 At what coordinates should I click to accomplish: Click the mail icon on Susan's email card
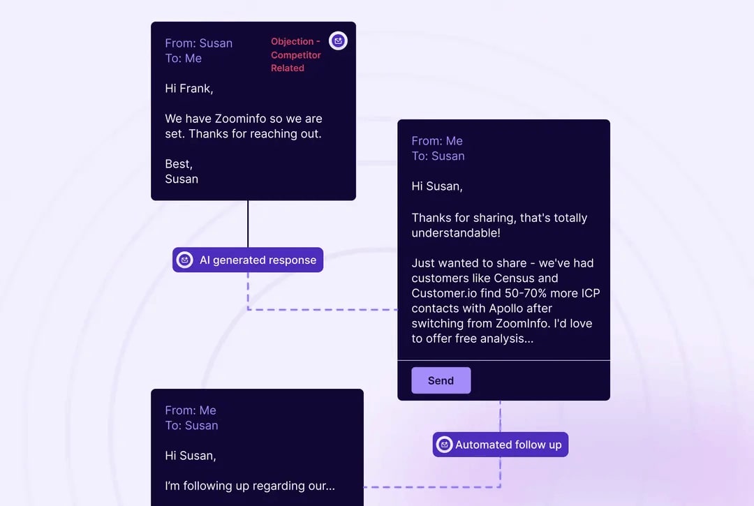click(x=338, y=41)
